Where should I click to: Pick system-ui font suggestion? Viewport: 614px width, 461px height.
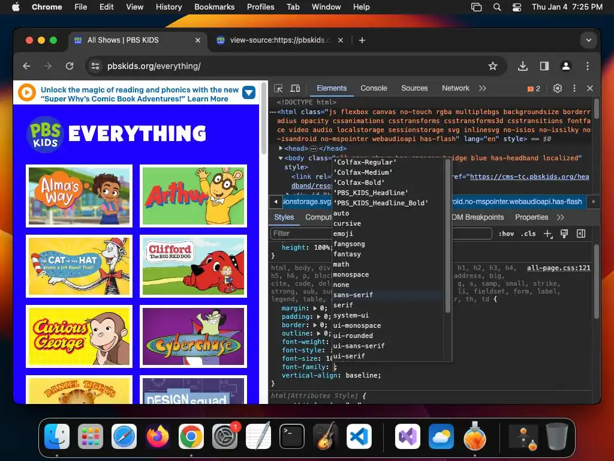tap(351, 315)
